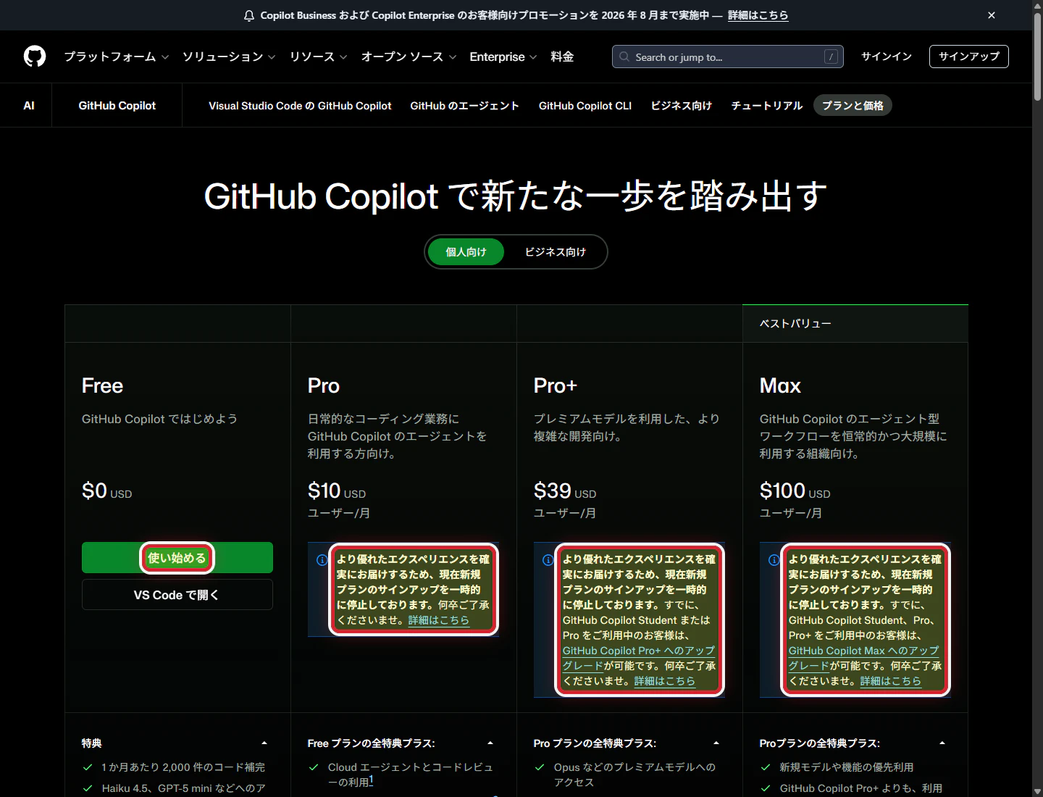The image size is (1043, 797).
Task: Open the GitHub Copilot section heading
Action: pos(117,106)
